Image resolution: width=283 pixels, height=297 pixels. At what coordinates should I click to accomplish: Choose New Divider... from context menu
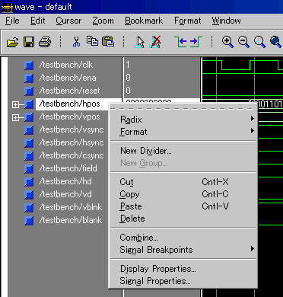pyautogui.click(x=146, y=151)
